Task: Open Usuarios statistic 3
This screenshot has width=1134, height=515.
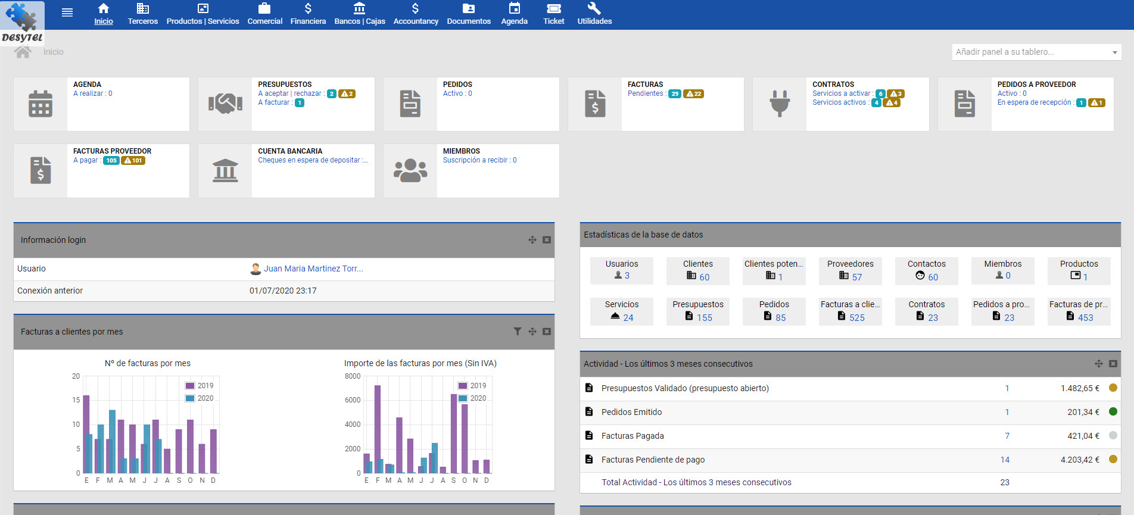Action: tap(622, 271)
